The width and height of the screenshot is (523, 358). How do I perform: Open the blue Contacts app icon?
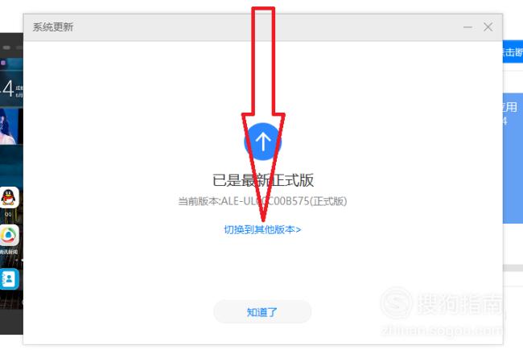click(10, 279)
